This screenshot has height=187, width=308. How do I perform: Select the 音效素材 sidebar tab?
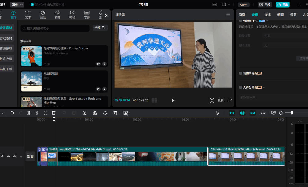6,38
